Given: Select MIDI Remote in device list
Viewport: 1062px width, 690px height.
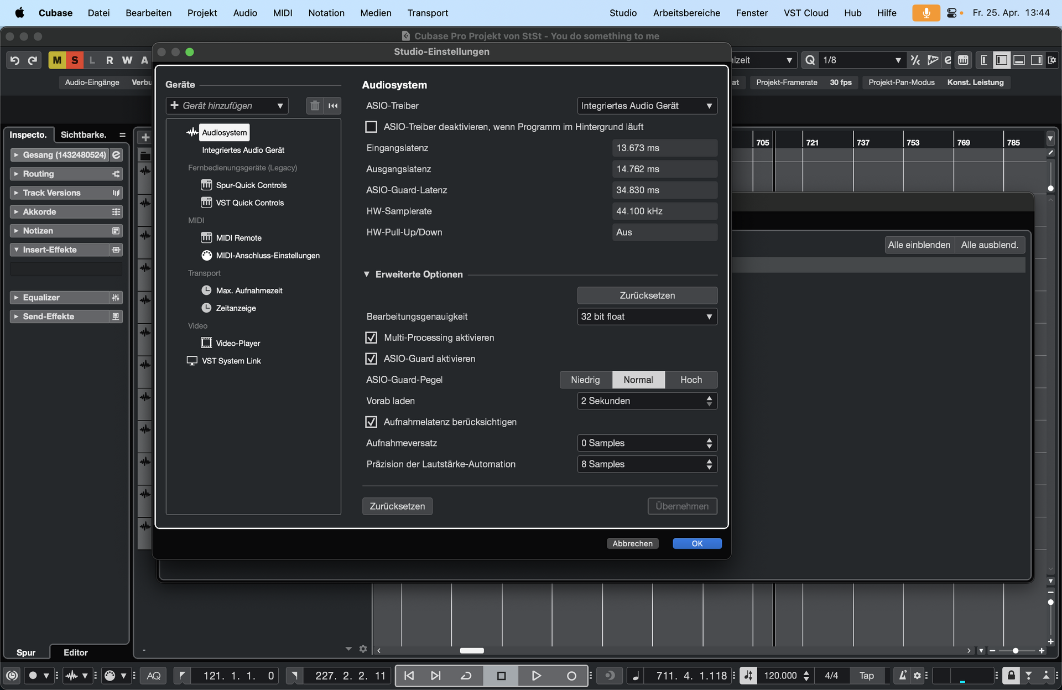Looking at the screenshot, I should (x=238, y=238).
